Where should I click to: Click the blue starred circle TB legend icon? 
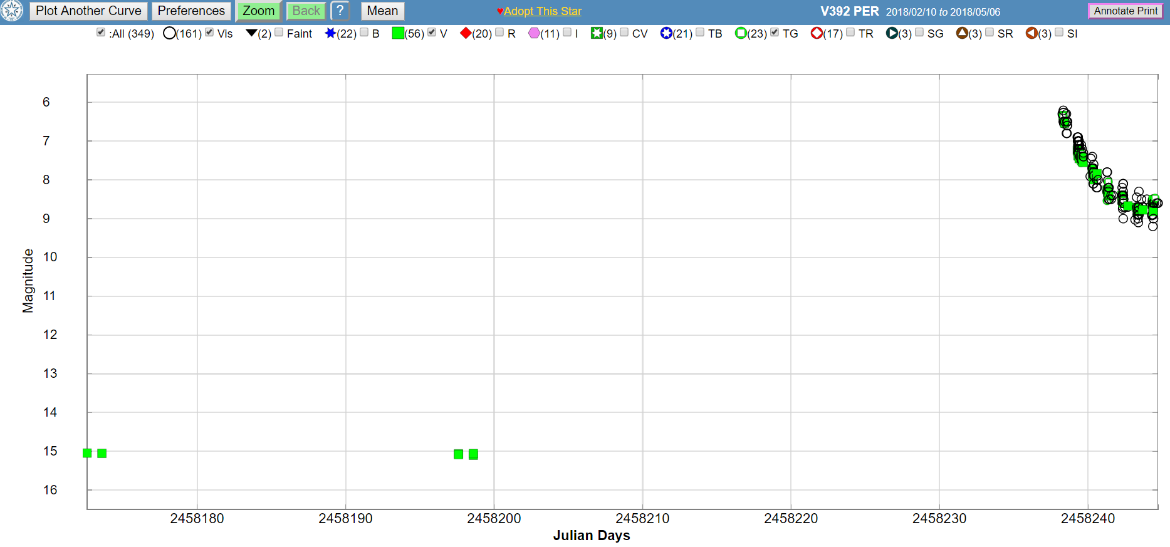click(x=666, y=33)
